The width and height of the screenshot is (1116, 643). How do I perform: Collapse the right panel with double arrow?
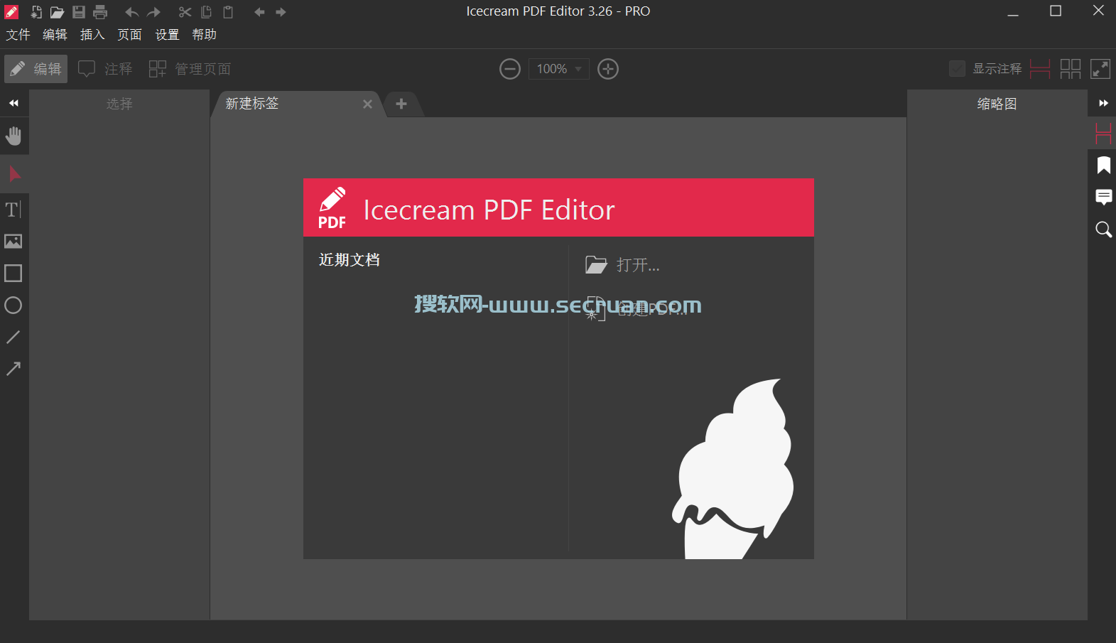[x=1103, y=103]
